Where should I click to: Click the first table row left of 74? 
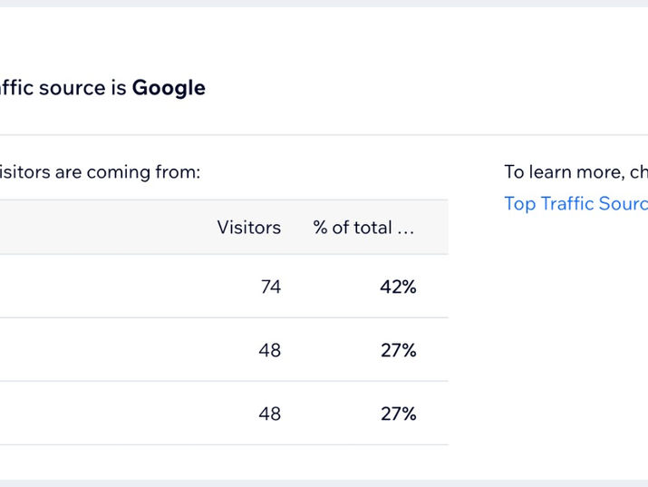[124, 287]
